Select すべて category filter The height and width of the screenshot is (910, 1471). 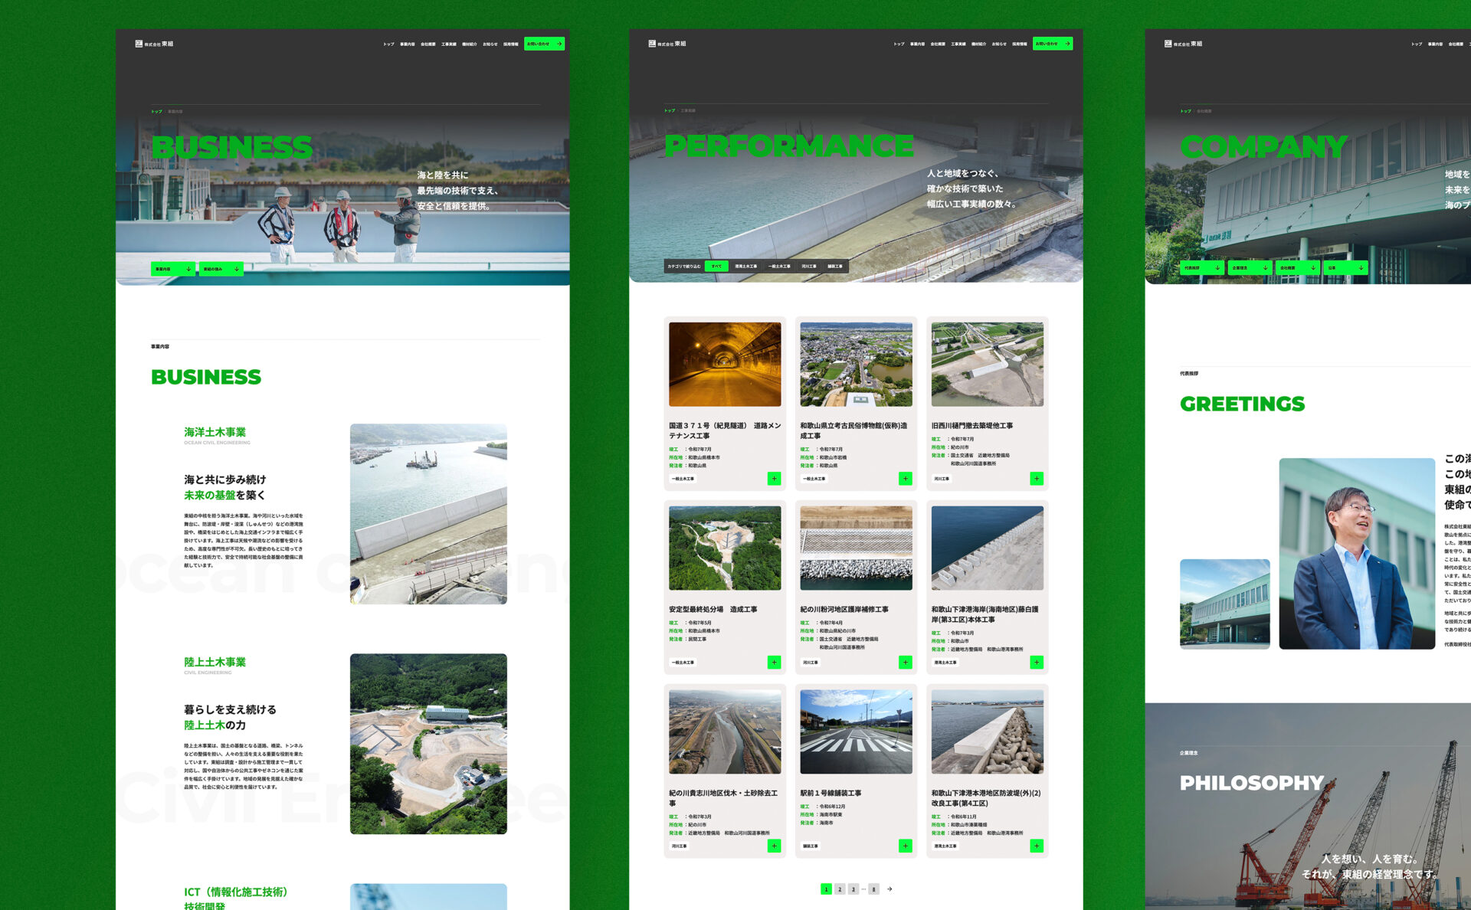coord(716,267)
